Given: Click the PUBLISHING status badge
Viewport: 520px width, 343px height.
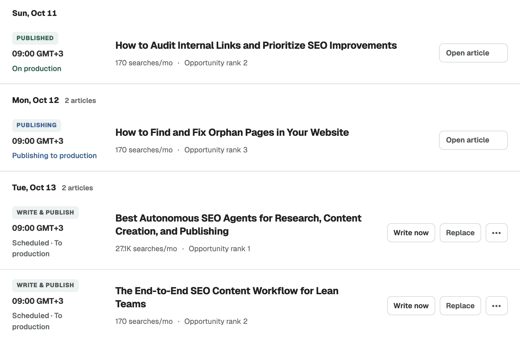Looking at the screenshot, I should [37, 125].
